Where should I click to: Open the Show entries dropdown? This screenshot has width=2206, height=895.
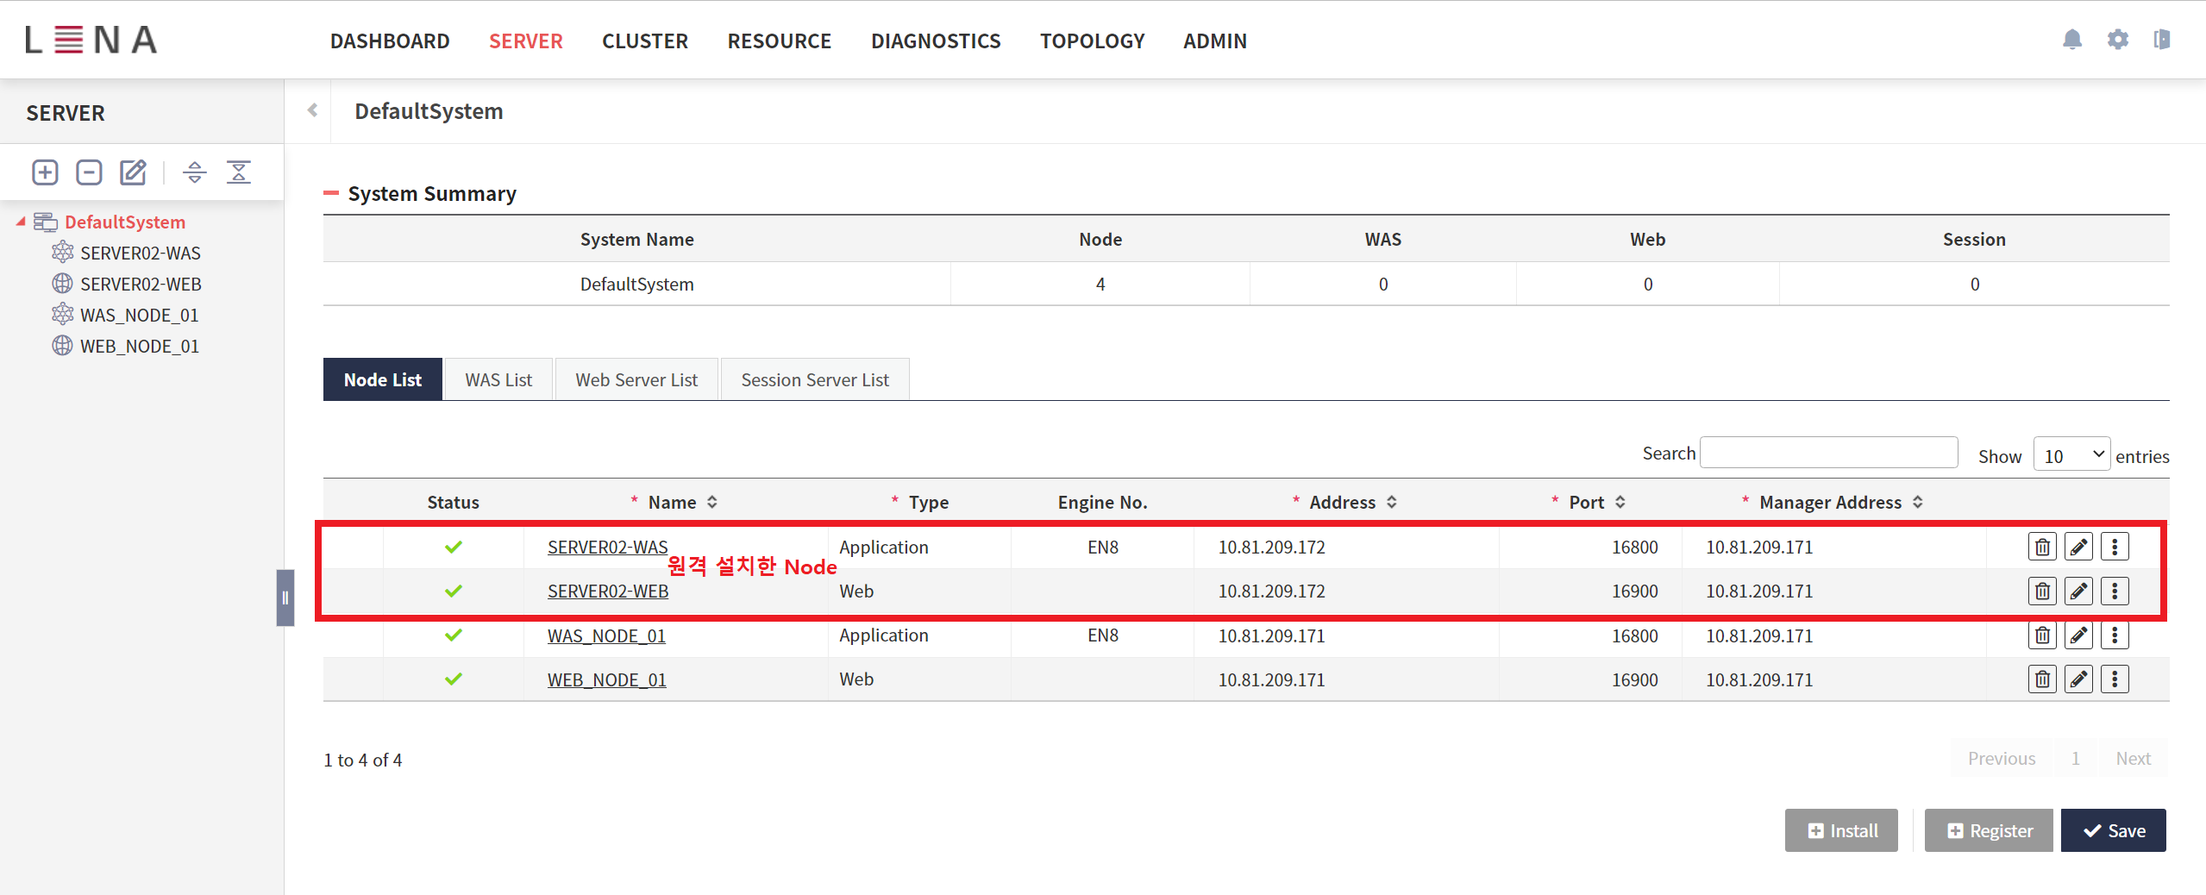2071,454
